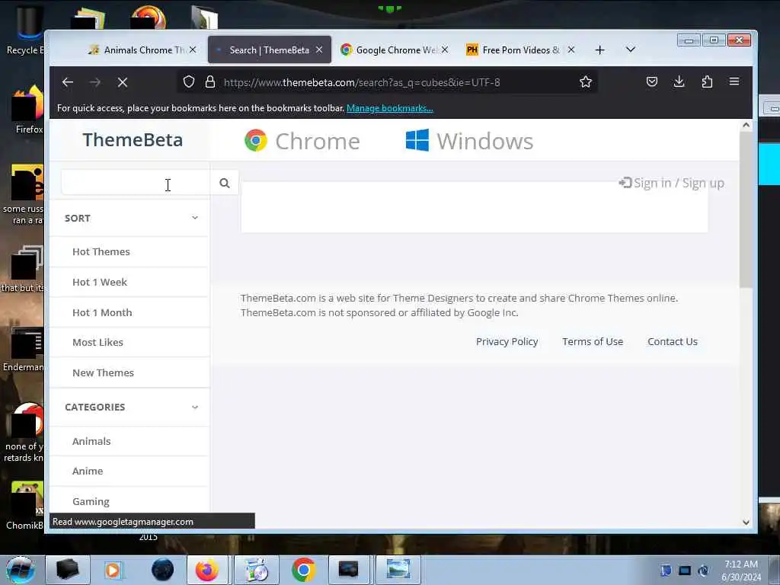
Task: Click the network icon in system tray
Action: pos(685,571)
